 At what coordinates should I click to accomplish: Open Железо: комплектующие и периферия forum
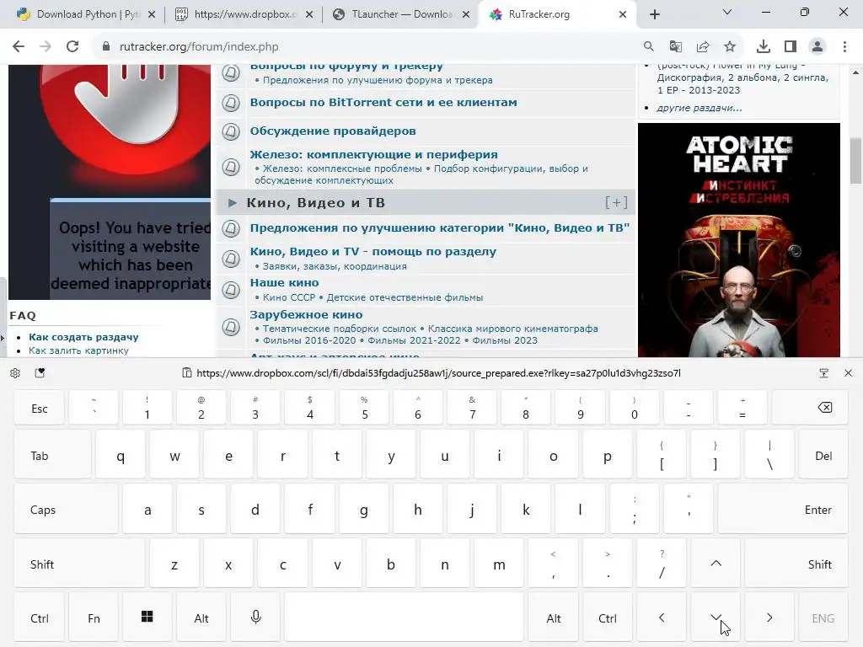coord(373,155)
